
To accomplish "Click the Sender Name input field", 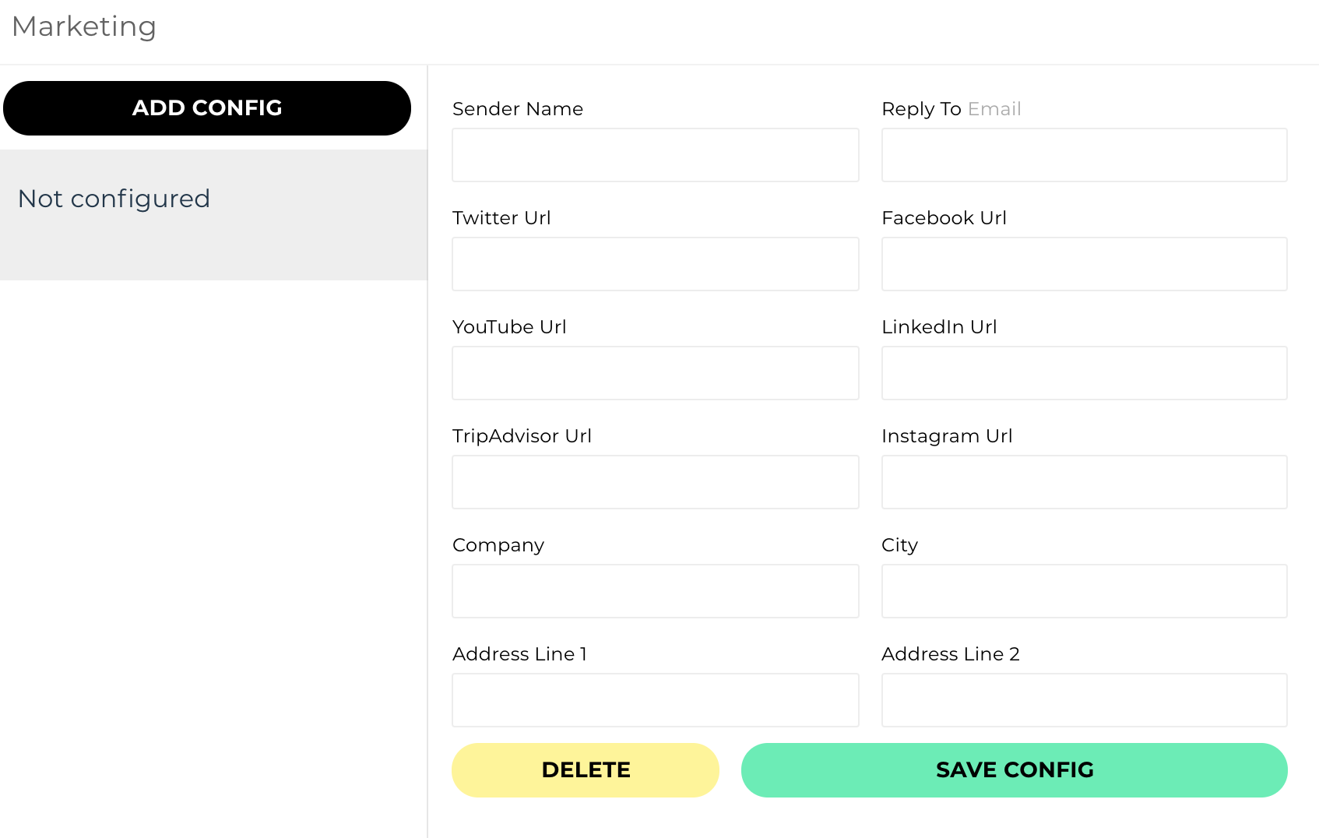I will 655,155.
